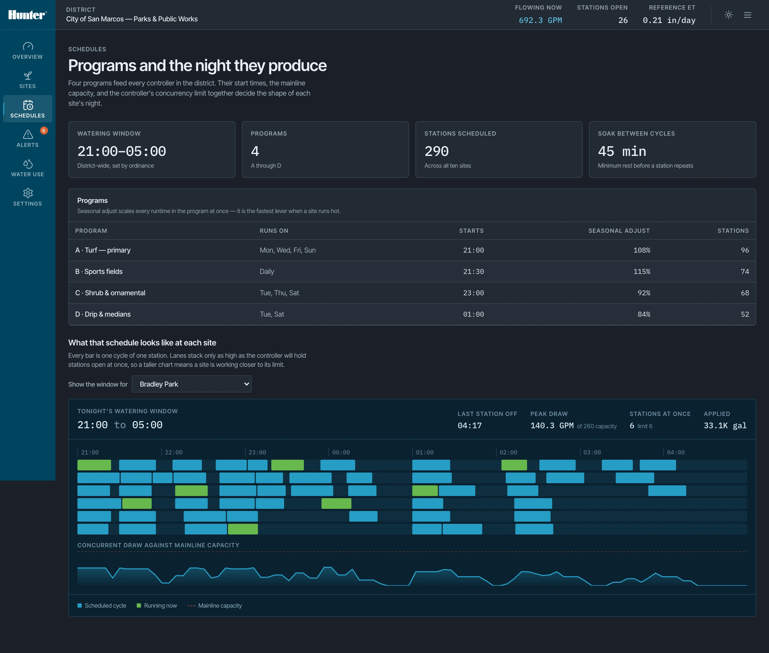Go to the Settings nav label
769x653 pixels.
click(28, 204)
